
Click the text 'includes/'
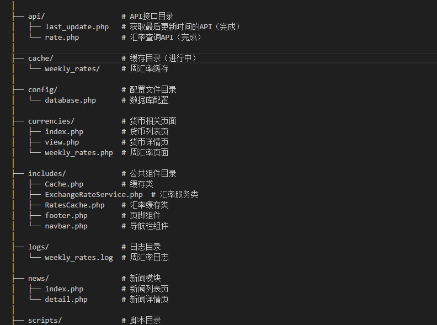47,174
